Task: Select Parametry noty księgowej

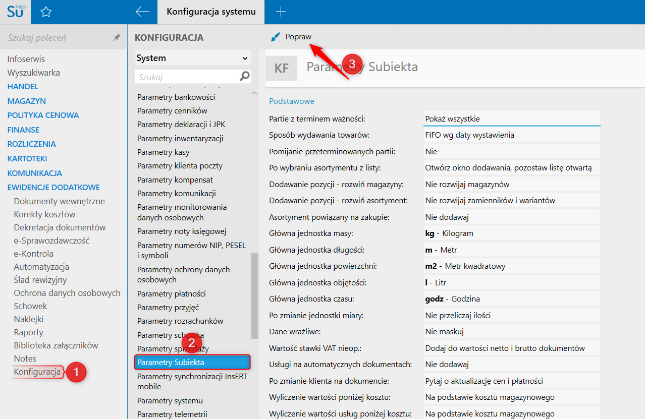Action: click(182, 231)
